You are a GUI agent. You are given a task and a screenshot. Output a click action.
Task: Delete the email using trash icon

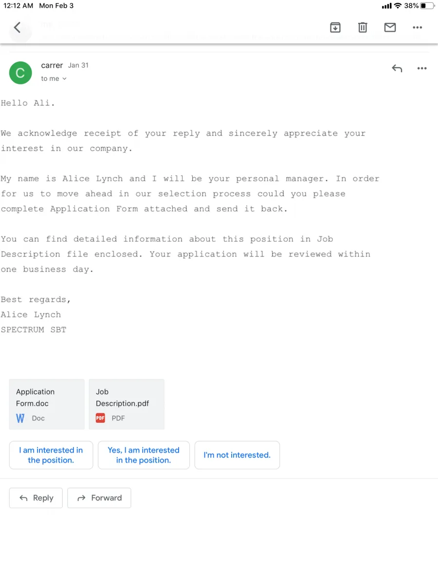(363, 28)
